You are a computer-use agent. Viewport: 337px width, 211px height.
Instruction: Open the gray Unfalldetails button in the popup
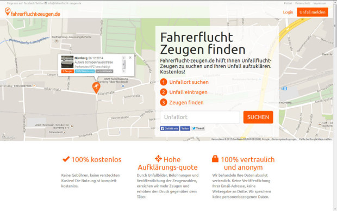point(104,71)
